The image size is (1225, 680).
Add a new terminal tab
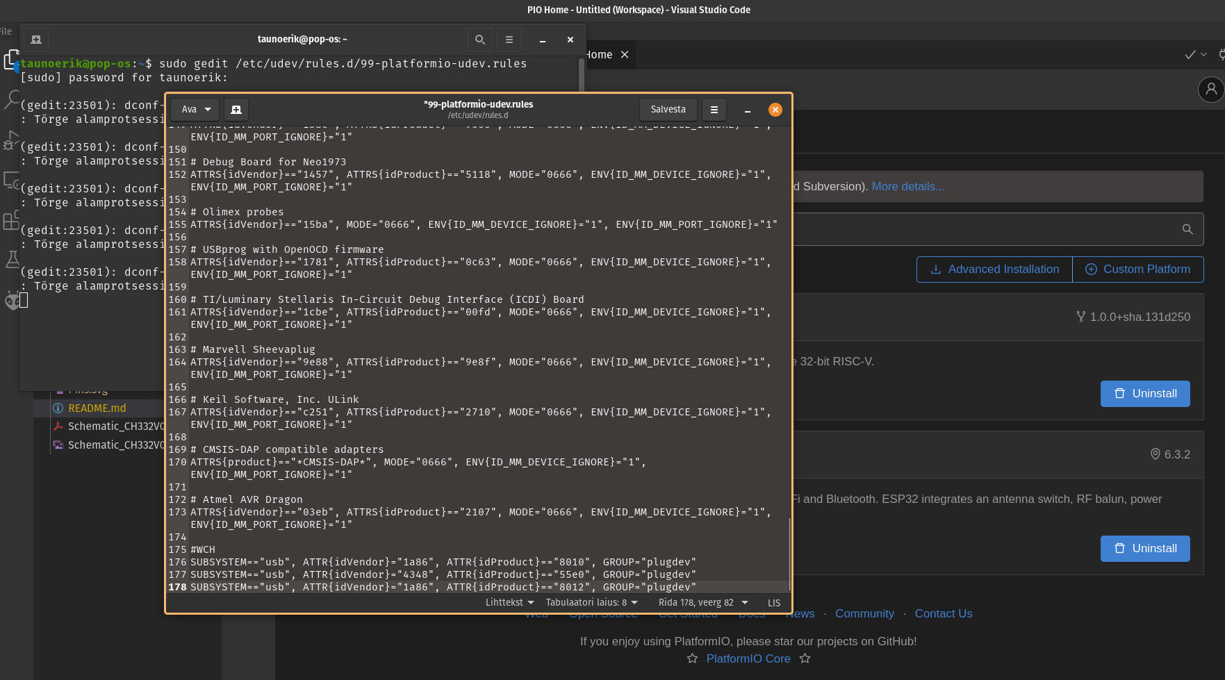[x=36, y=40]
